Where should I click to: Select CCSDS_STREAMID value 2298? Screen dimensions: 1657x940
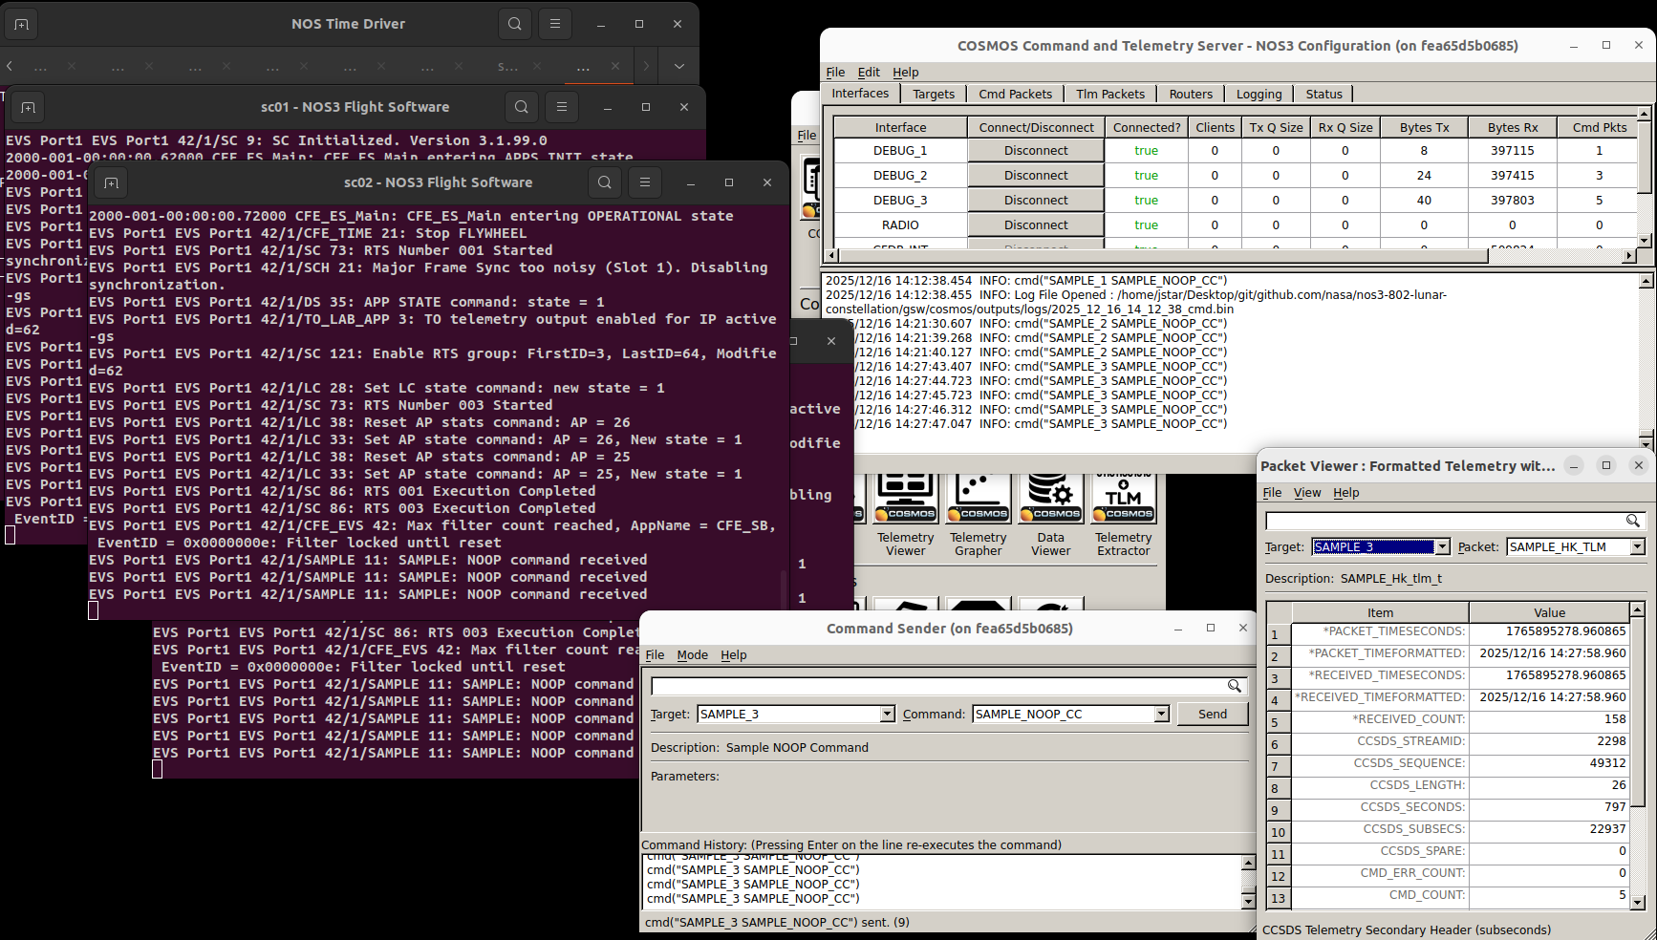coord(1549,742)
